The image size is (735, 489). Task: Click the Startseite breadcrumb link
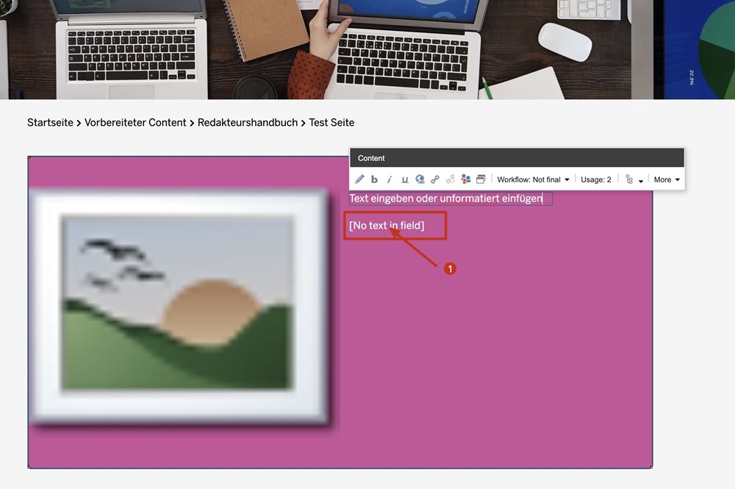point(50,123)
